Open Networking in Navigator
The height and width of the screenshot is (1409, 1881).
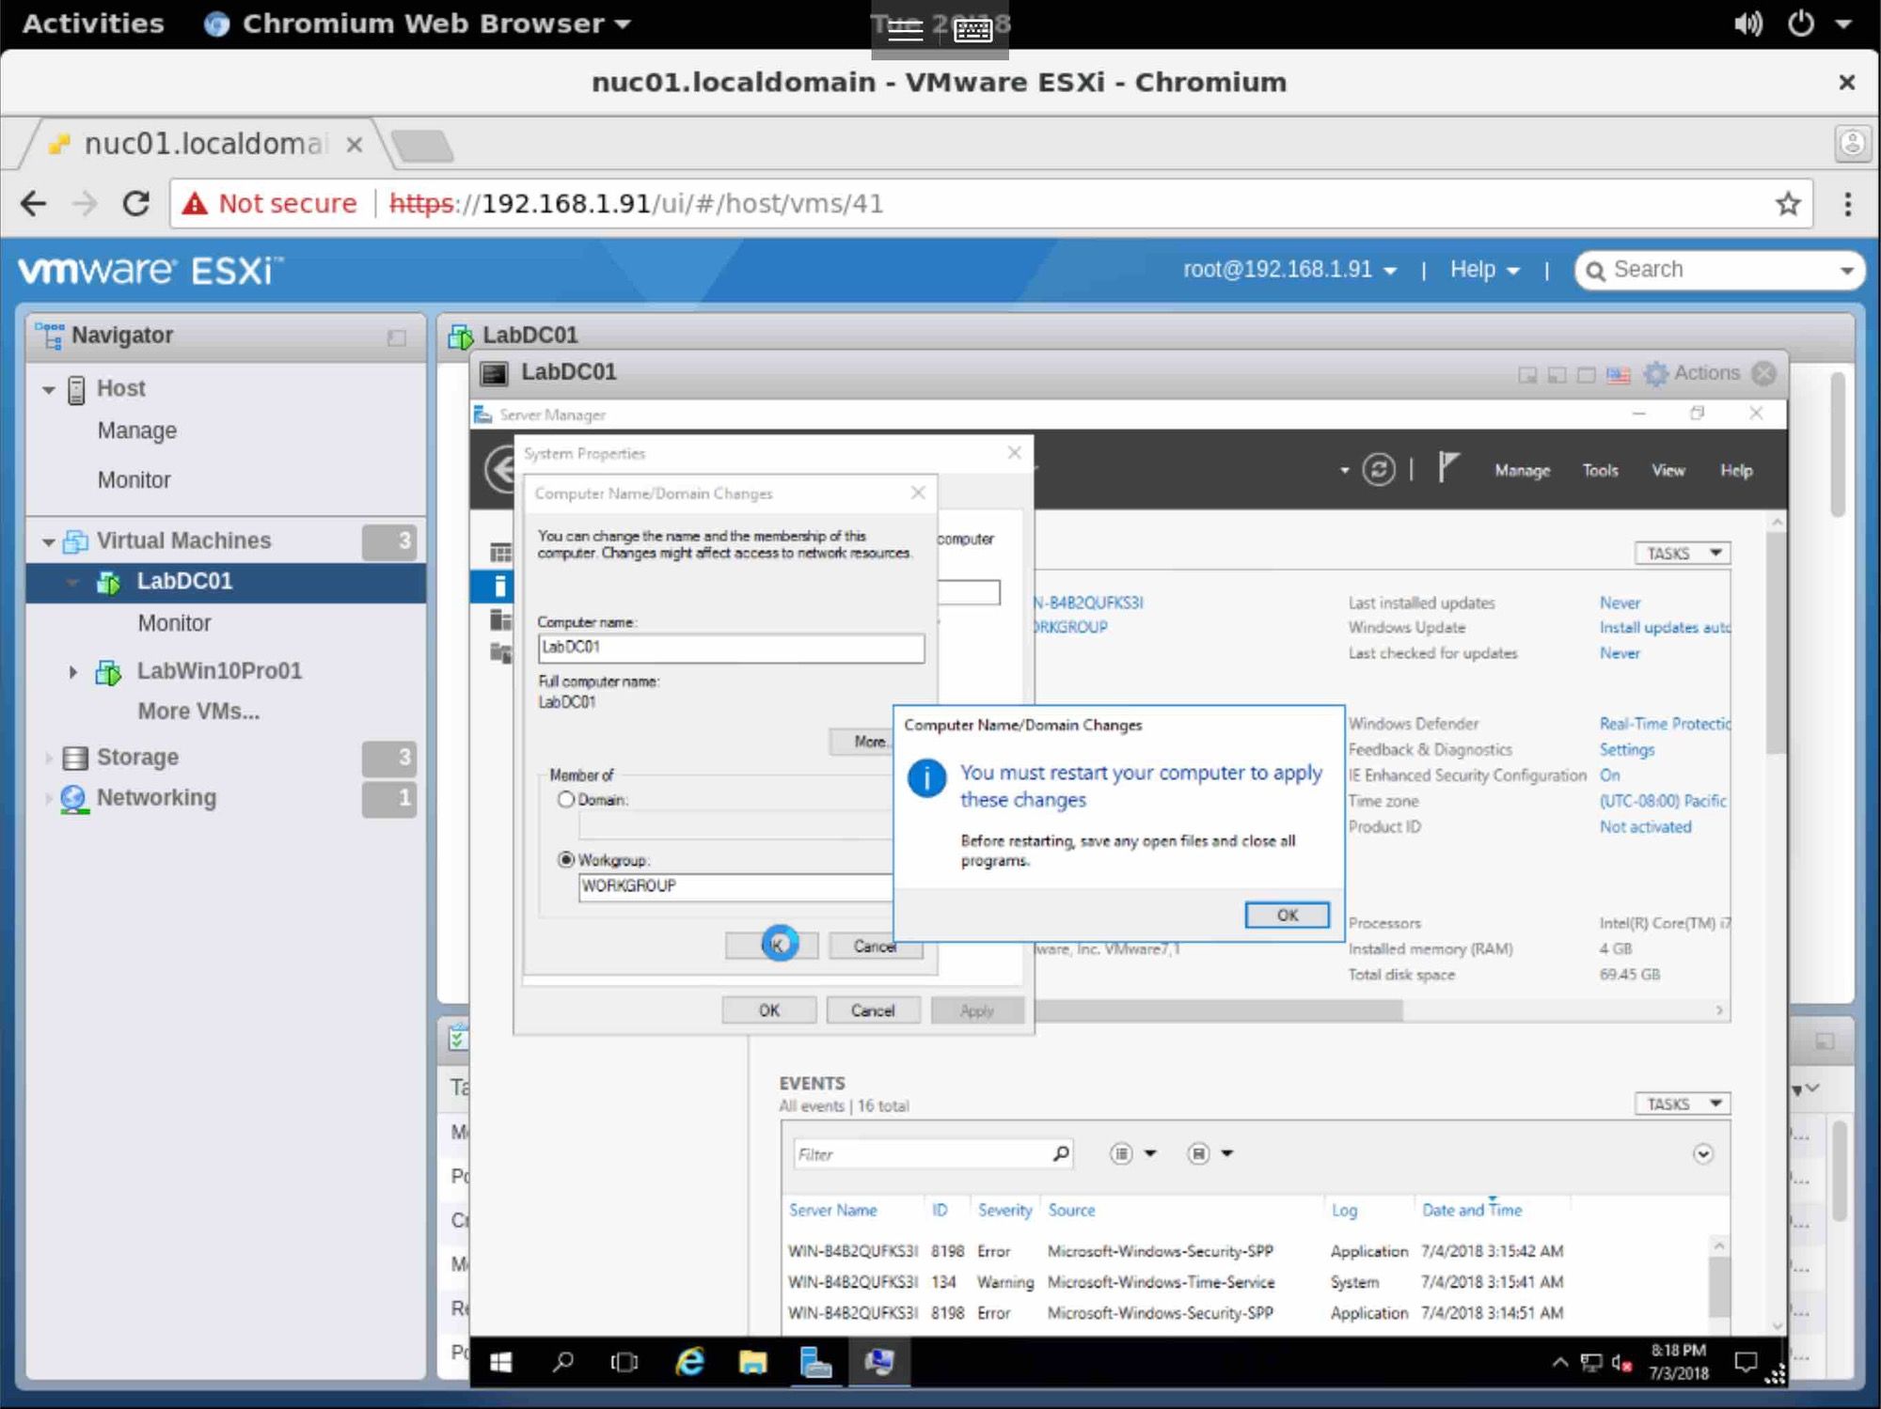156,798
